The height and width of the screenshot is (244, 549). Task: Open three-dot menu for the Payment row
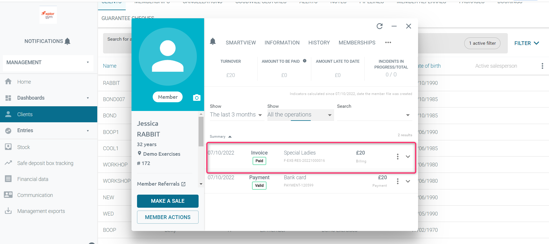tap(397, 181)
